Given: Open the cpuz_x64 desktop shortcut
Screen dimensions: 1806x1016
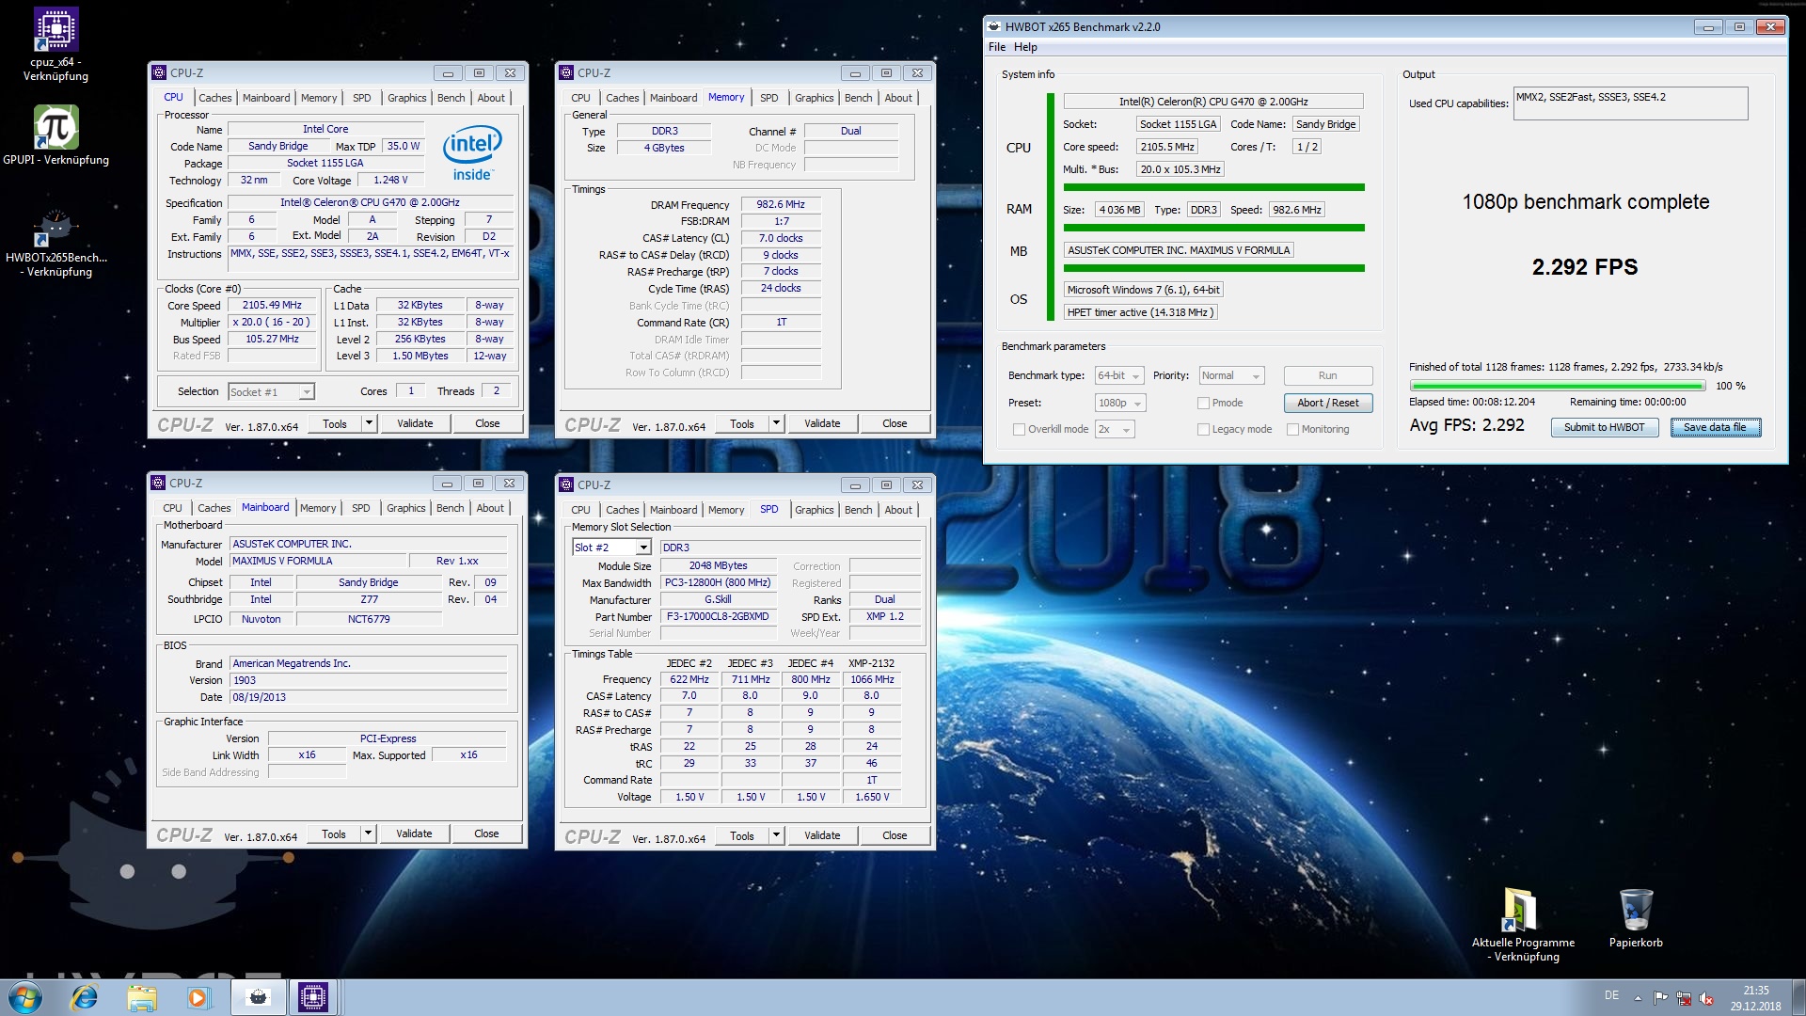Looking at the screenshot, I should (55, 44).
